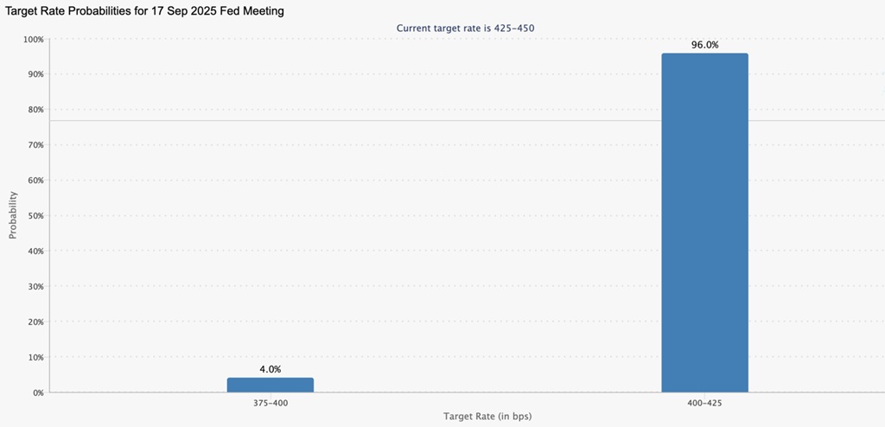Click the 40% y-axis tick label
The height and width of the screenshot is (427, 885).
(35, 252)
